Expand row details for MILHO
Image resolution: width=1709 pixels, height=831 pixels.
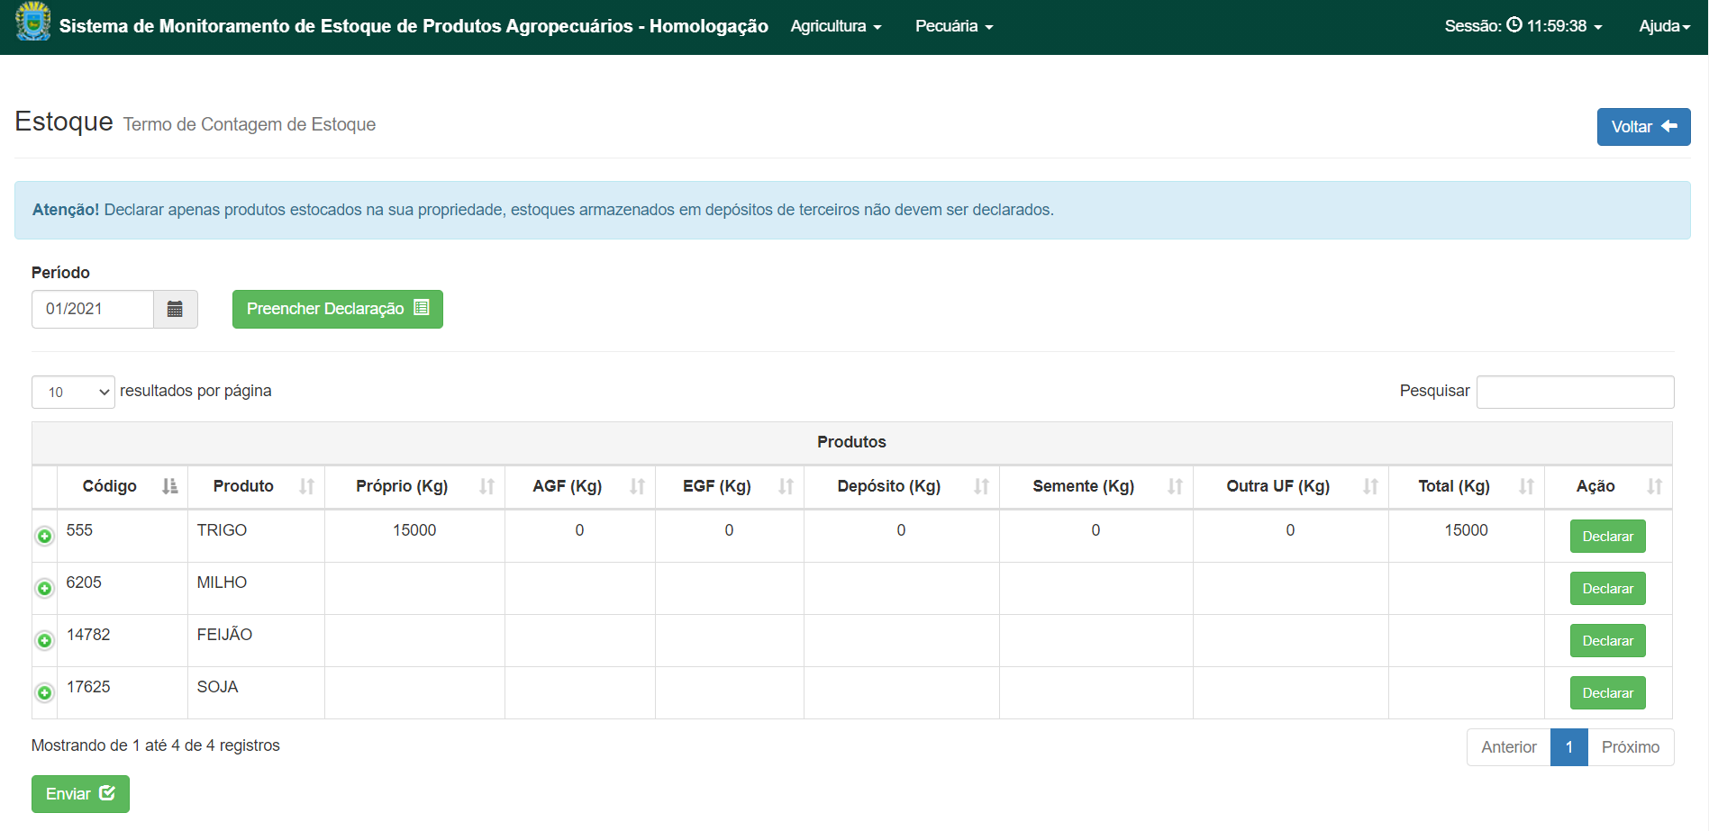click(x=44, y=589)
